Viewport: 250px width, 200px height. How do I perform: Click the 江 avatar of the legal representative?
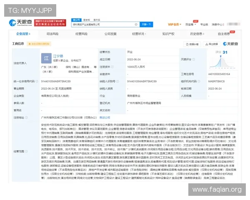click(x=46, y=58)
